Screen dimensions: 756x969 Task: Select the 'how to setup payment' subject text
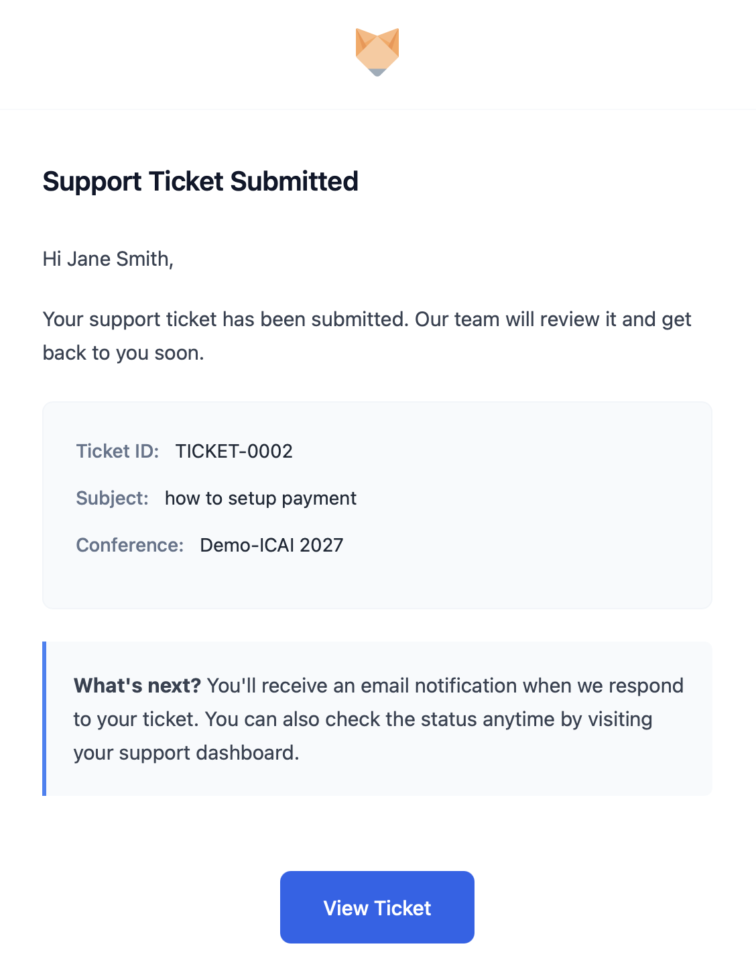pos(261,498)
